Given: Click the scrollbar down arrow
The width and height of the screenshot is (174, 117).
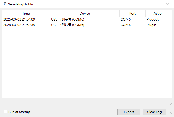Looking at the screenshot, I should click(x=171, y=112).
